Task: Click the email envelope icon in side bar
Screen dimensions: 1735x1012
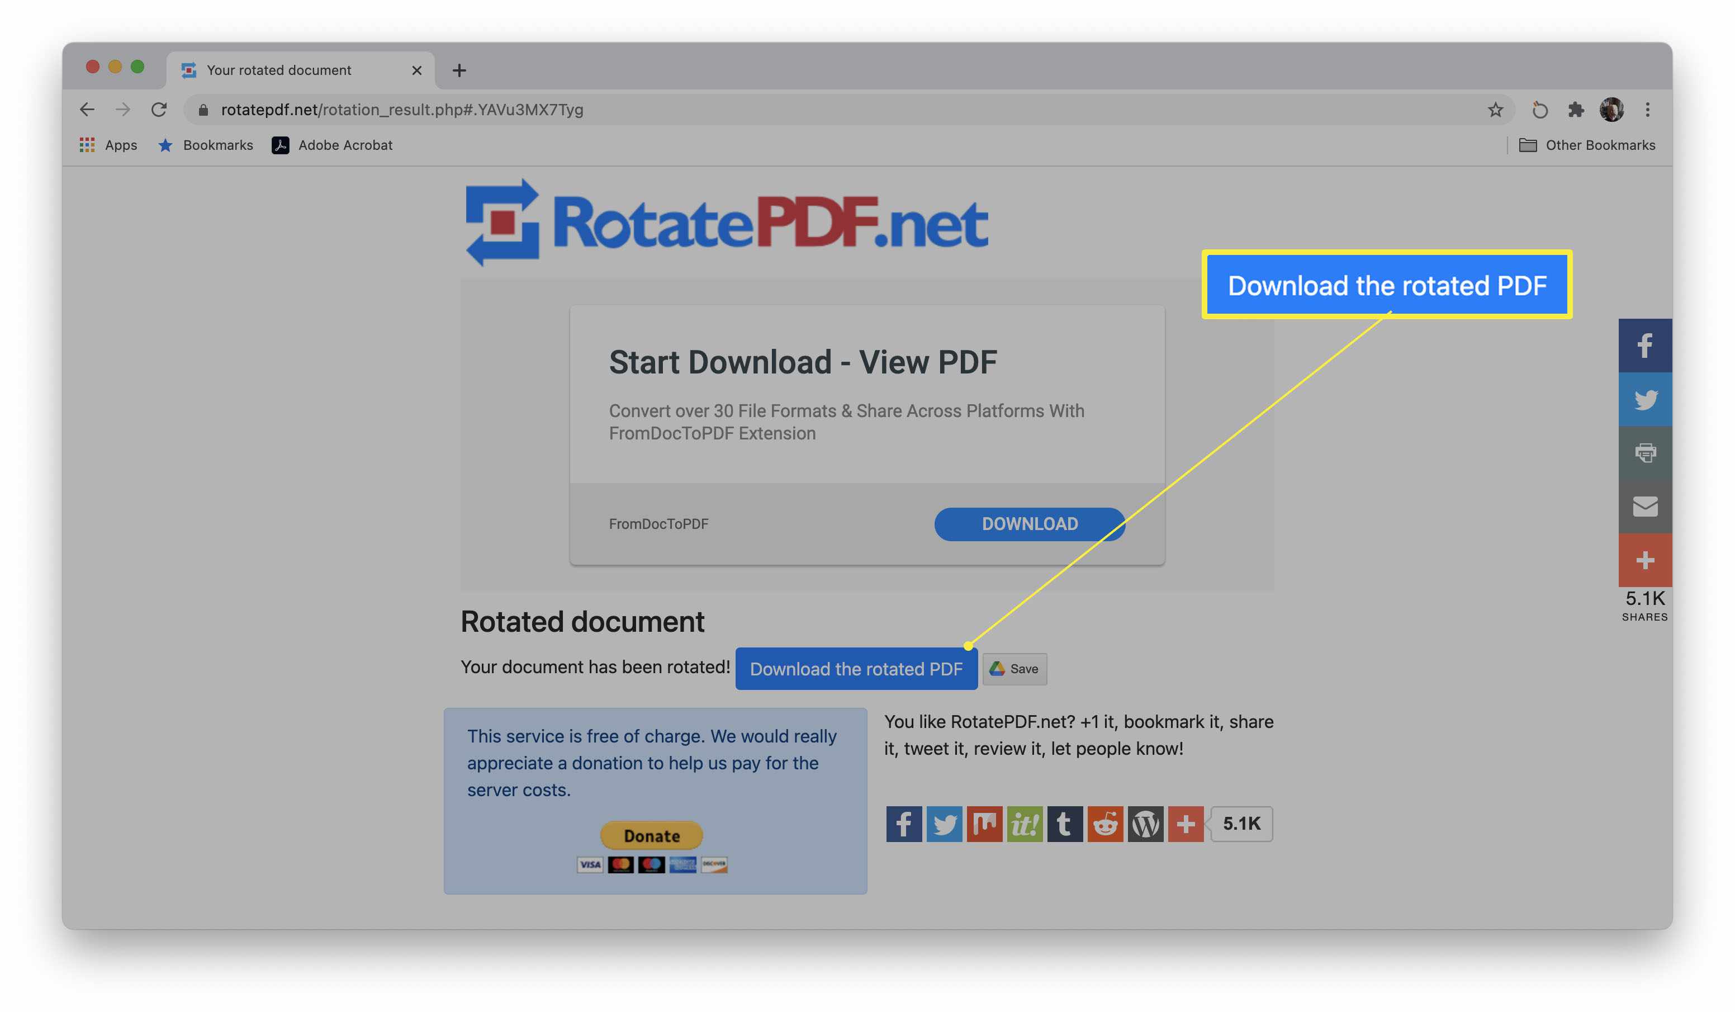Action: point(1645,507)
